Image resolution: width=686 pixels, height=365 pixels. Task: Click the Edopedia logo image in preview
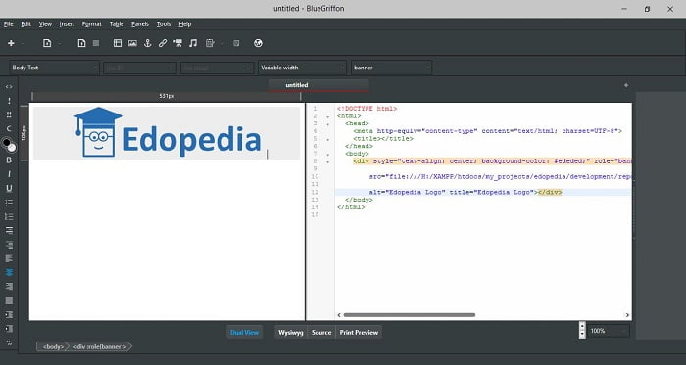[168, 132]
